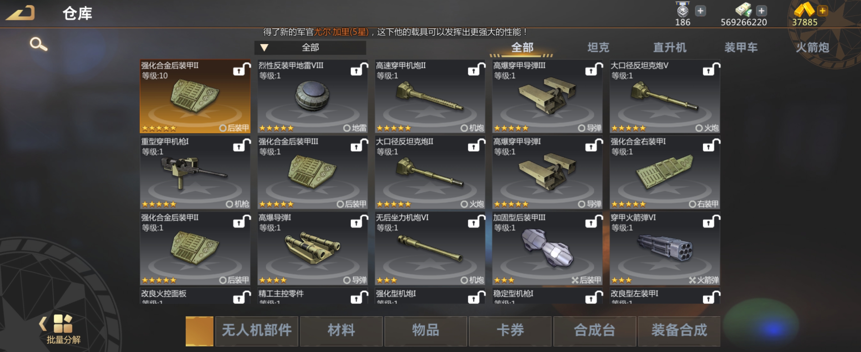
Task: Toggle lock on 大口径反坦克炮V
Action: (711, 69)
